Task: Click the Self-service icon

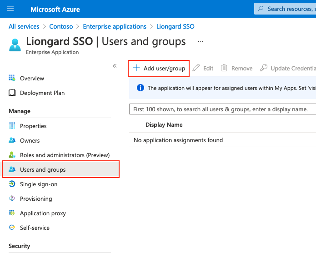Action: pos(12,228)
